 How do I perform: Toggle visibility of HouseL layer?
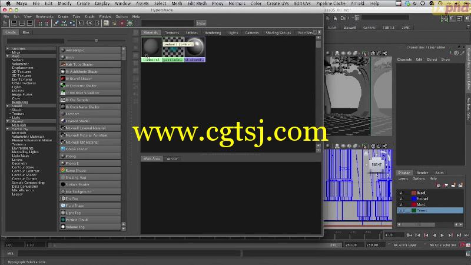click(400, 198)
